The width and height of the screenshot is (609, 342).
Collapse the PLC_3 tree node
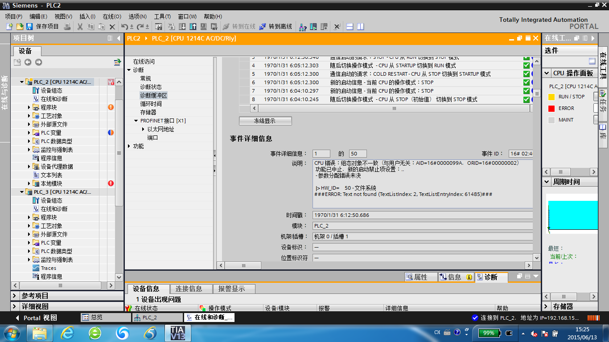22,192
